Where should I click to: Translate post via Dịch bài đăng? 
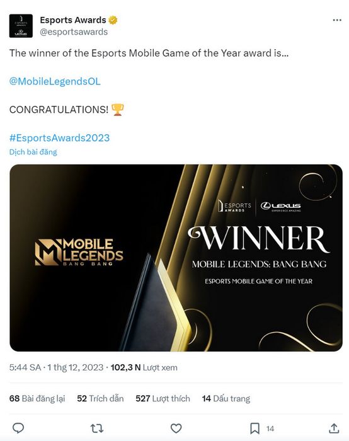pyautogui.click(x=33, y=152)
